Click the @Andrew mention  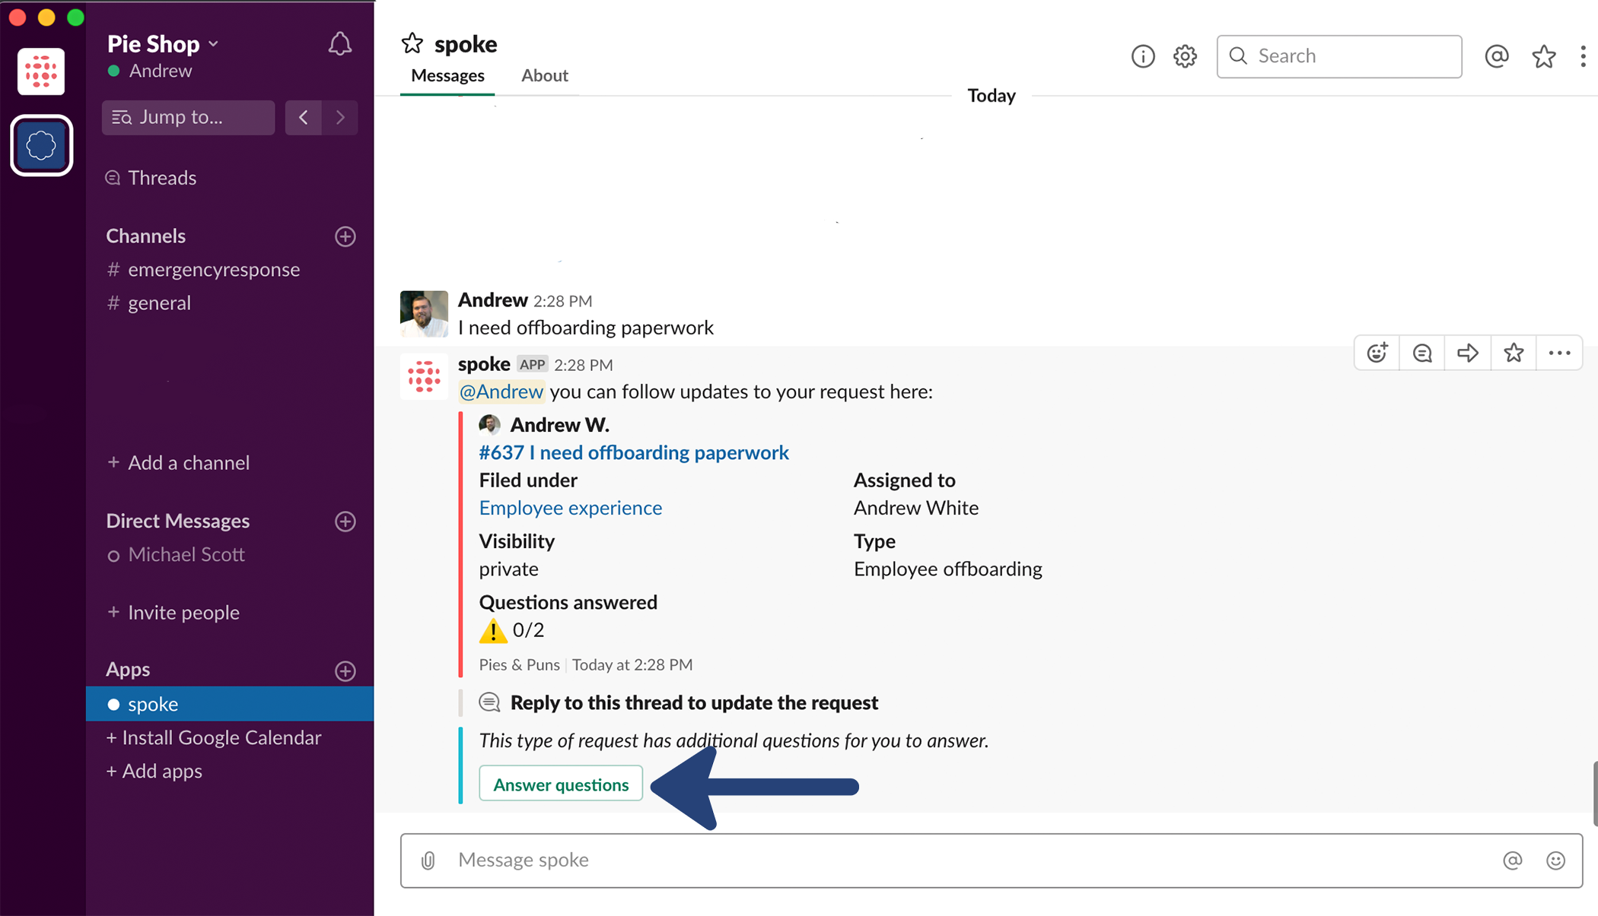pos(501,391)
